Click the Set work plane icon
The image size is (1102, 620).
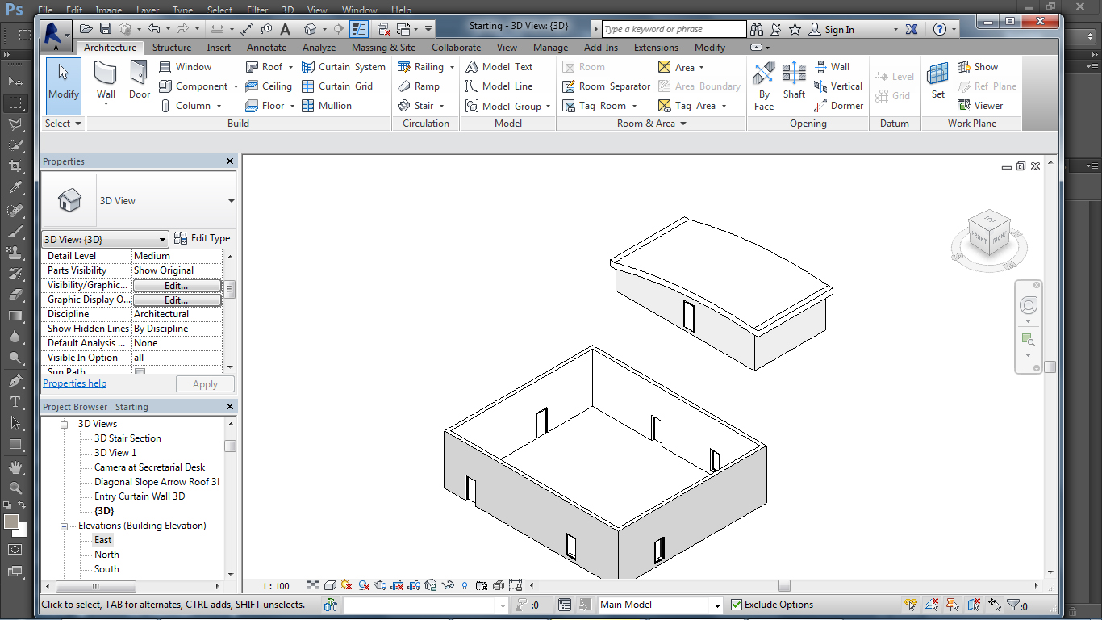coord(937,82)
